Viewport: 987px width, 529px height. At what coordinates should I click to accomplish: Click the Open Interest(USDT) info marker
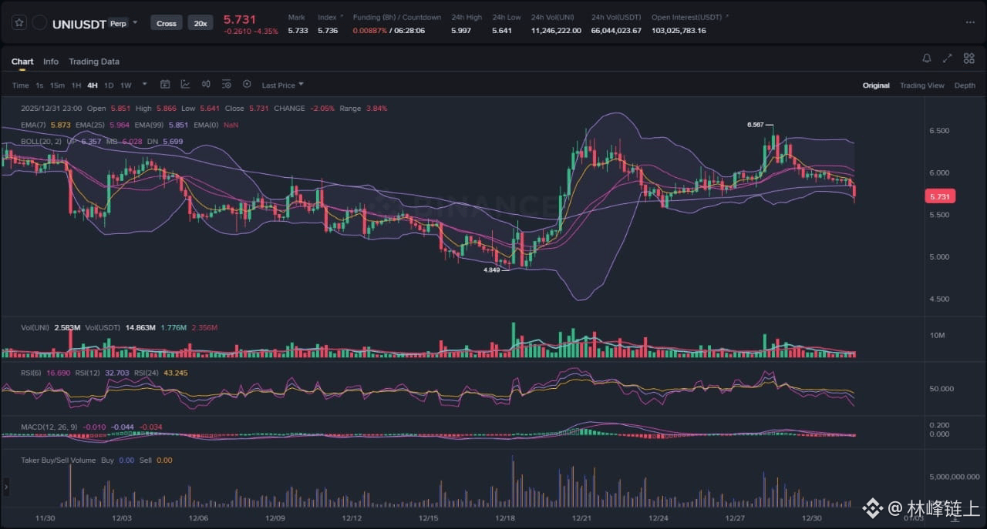[727, 15]
